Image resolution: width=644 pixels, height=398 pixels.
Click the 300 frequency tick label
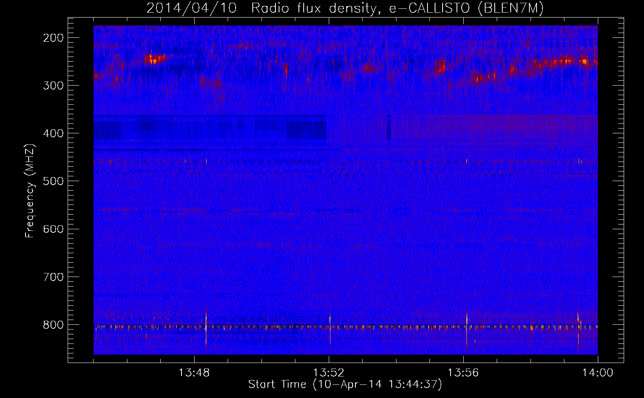click(53, 86)
